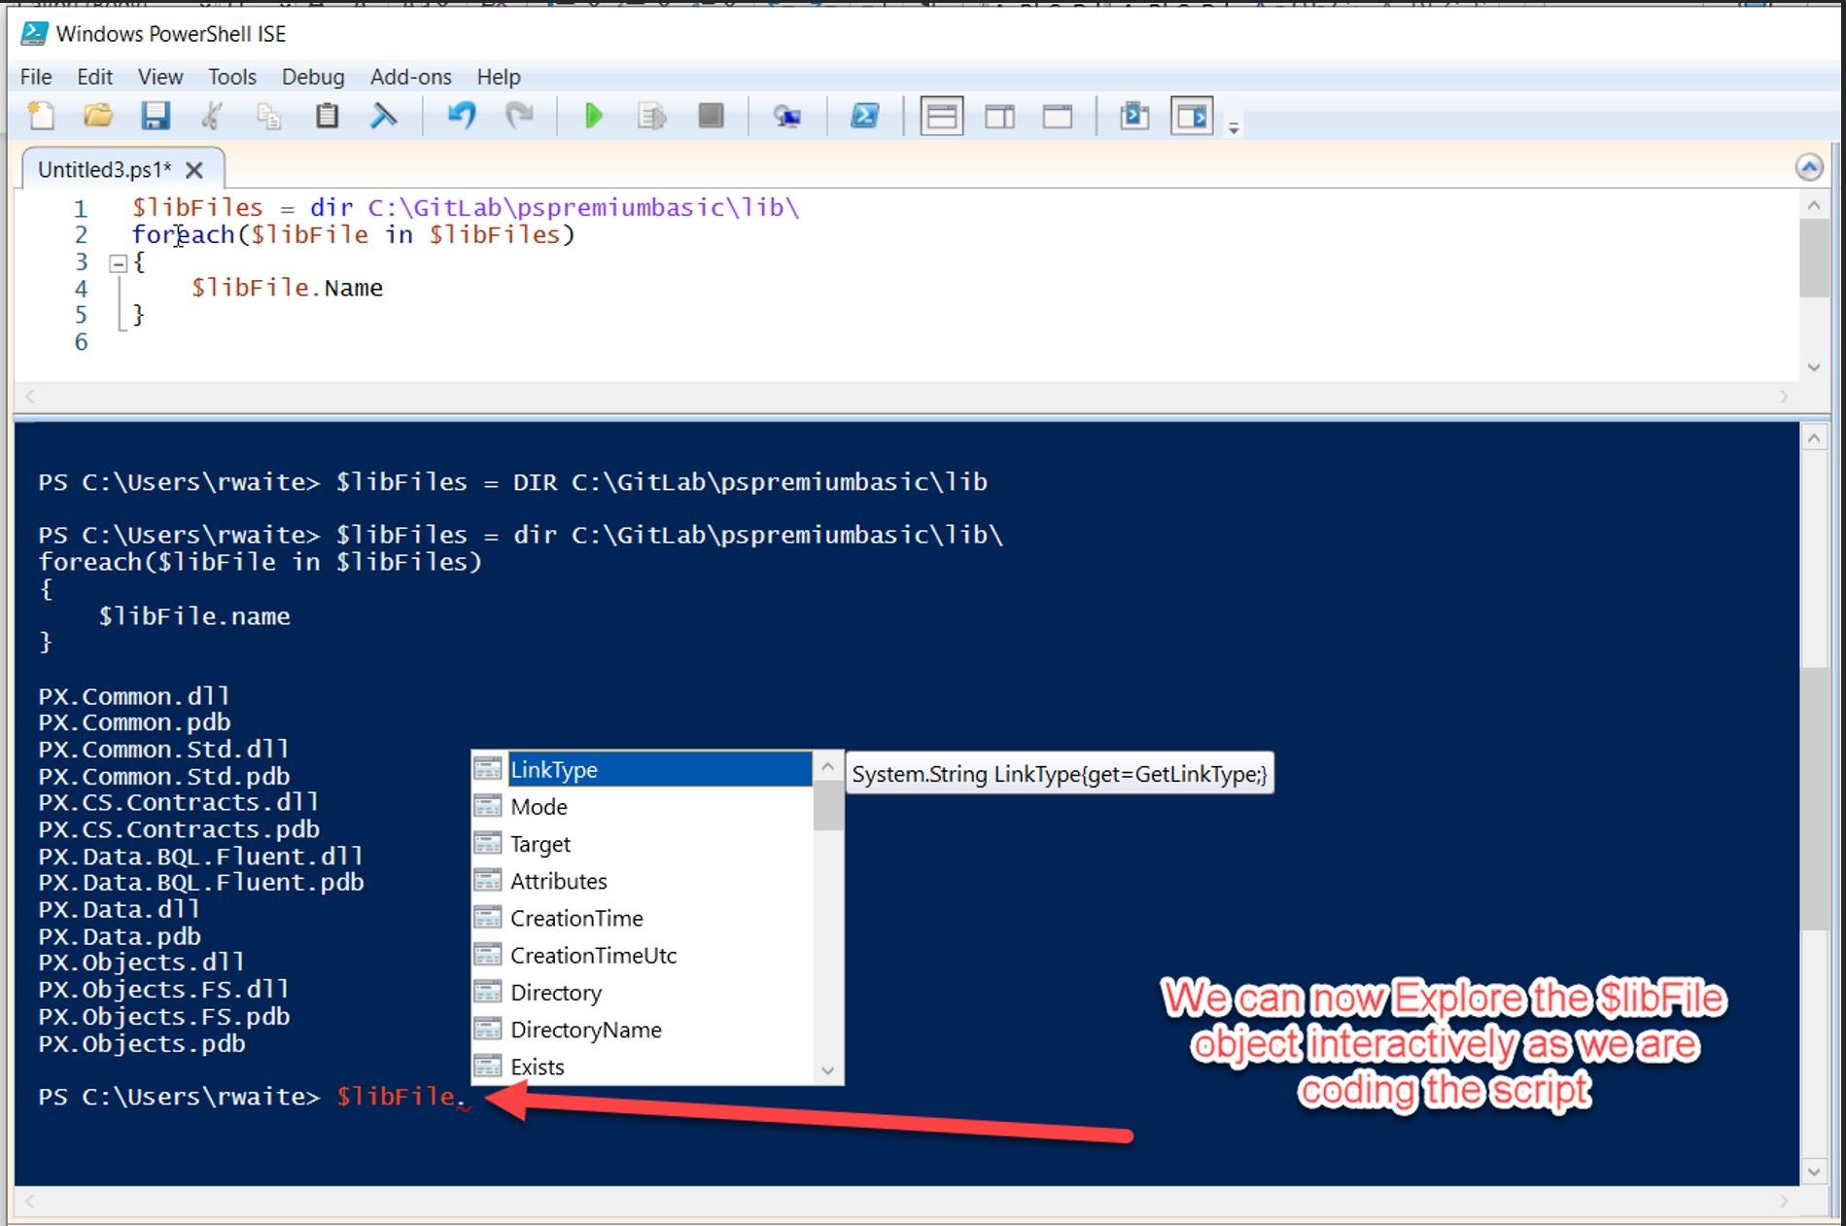The width and height of the screenshot is (1846, 1226).
Task: Click the New script icon
Action: [41, 116]
